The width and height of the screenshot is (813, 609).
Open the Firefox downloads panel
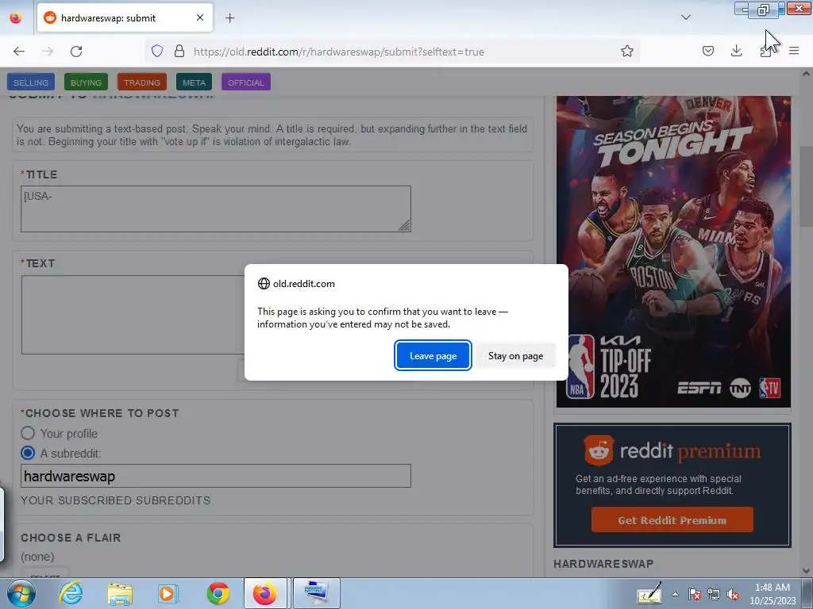click(736, 52)
